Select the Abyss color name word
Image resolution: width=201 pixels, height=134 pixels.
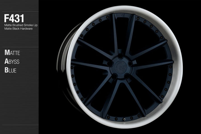[12, 61]
